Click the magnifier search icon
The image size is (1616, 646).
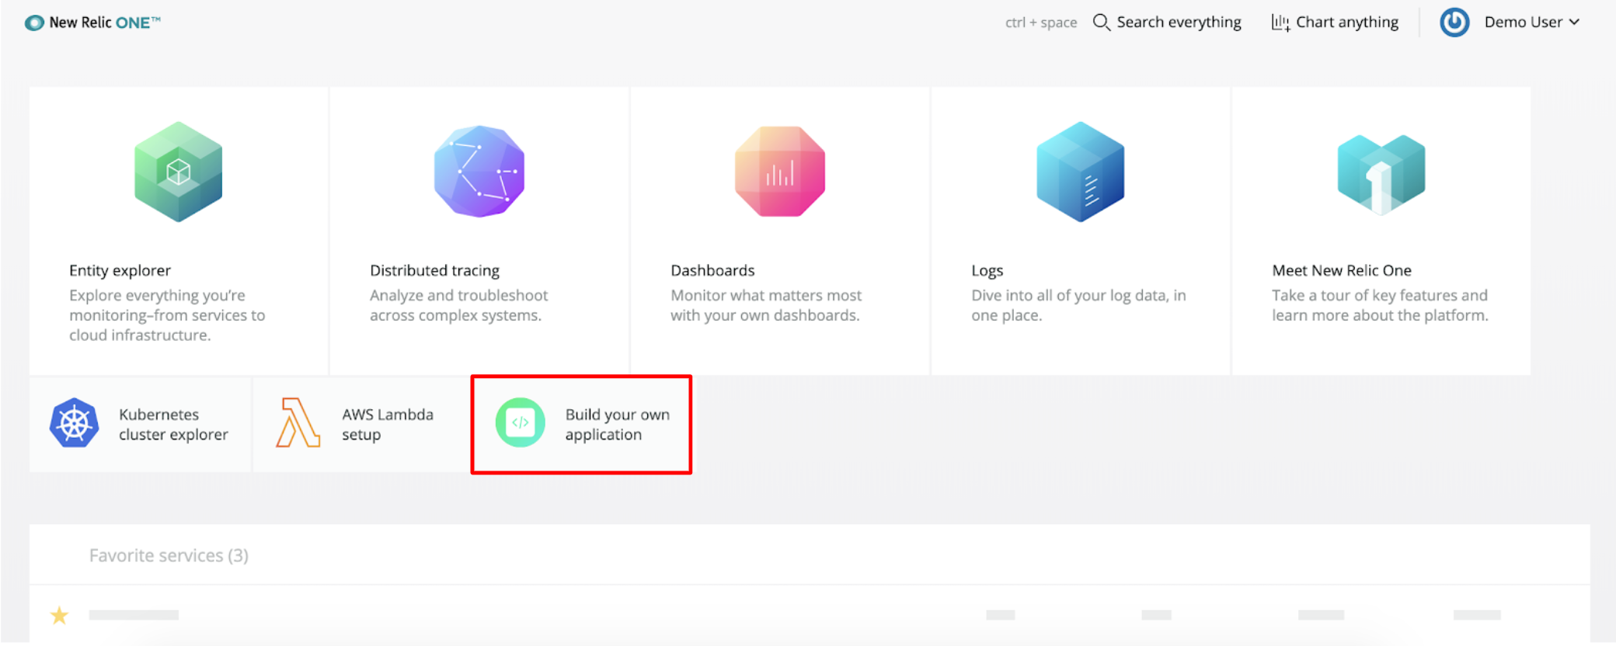pos(1101,23)
